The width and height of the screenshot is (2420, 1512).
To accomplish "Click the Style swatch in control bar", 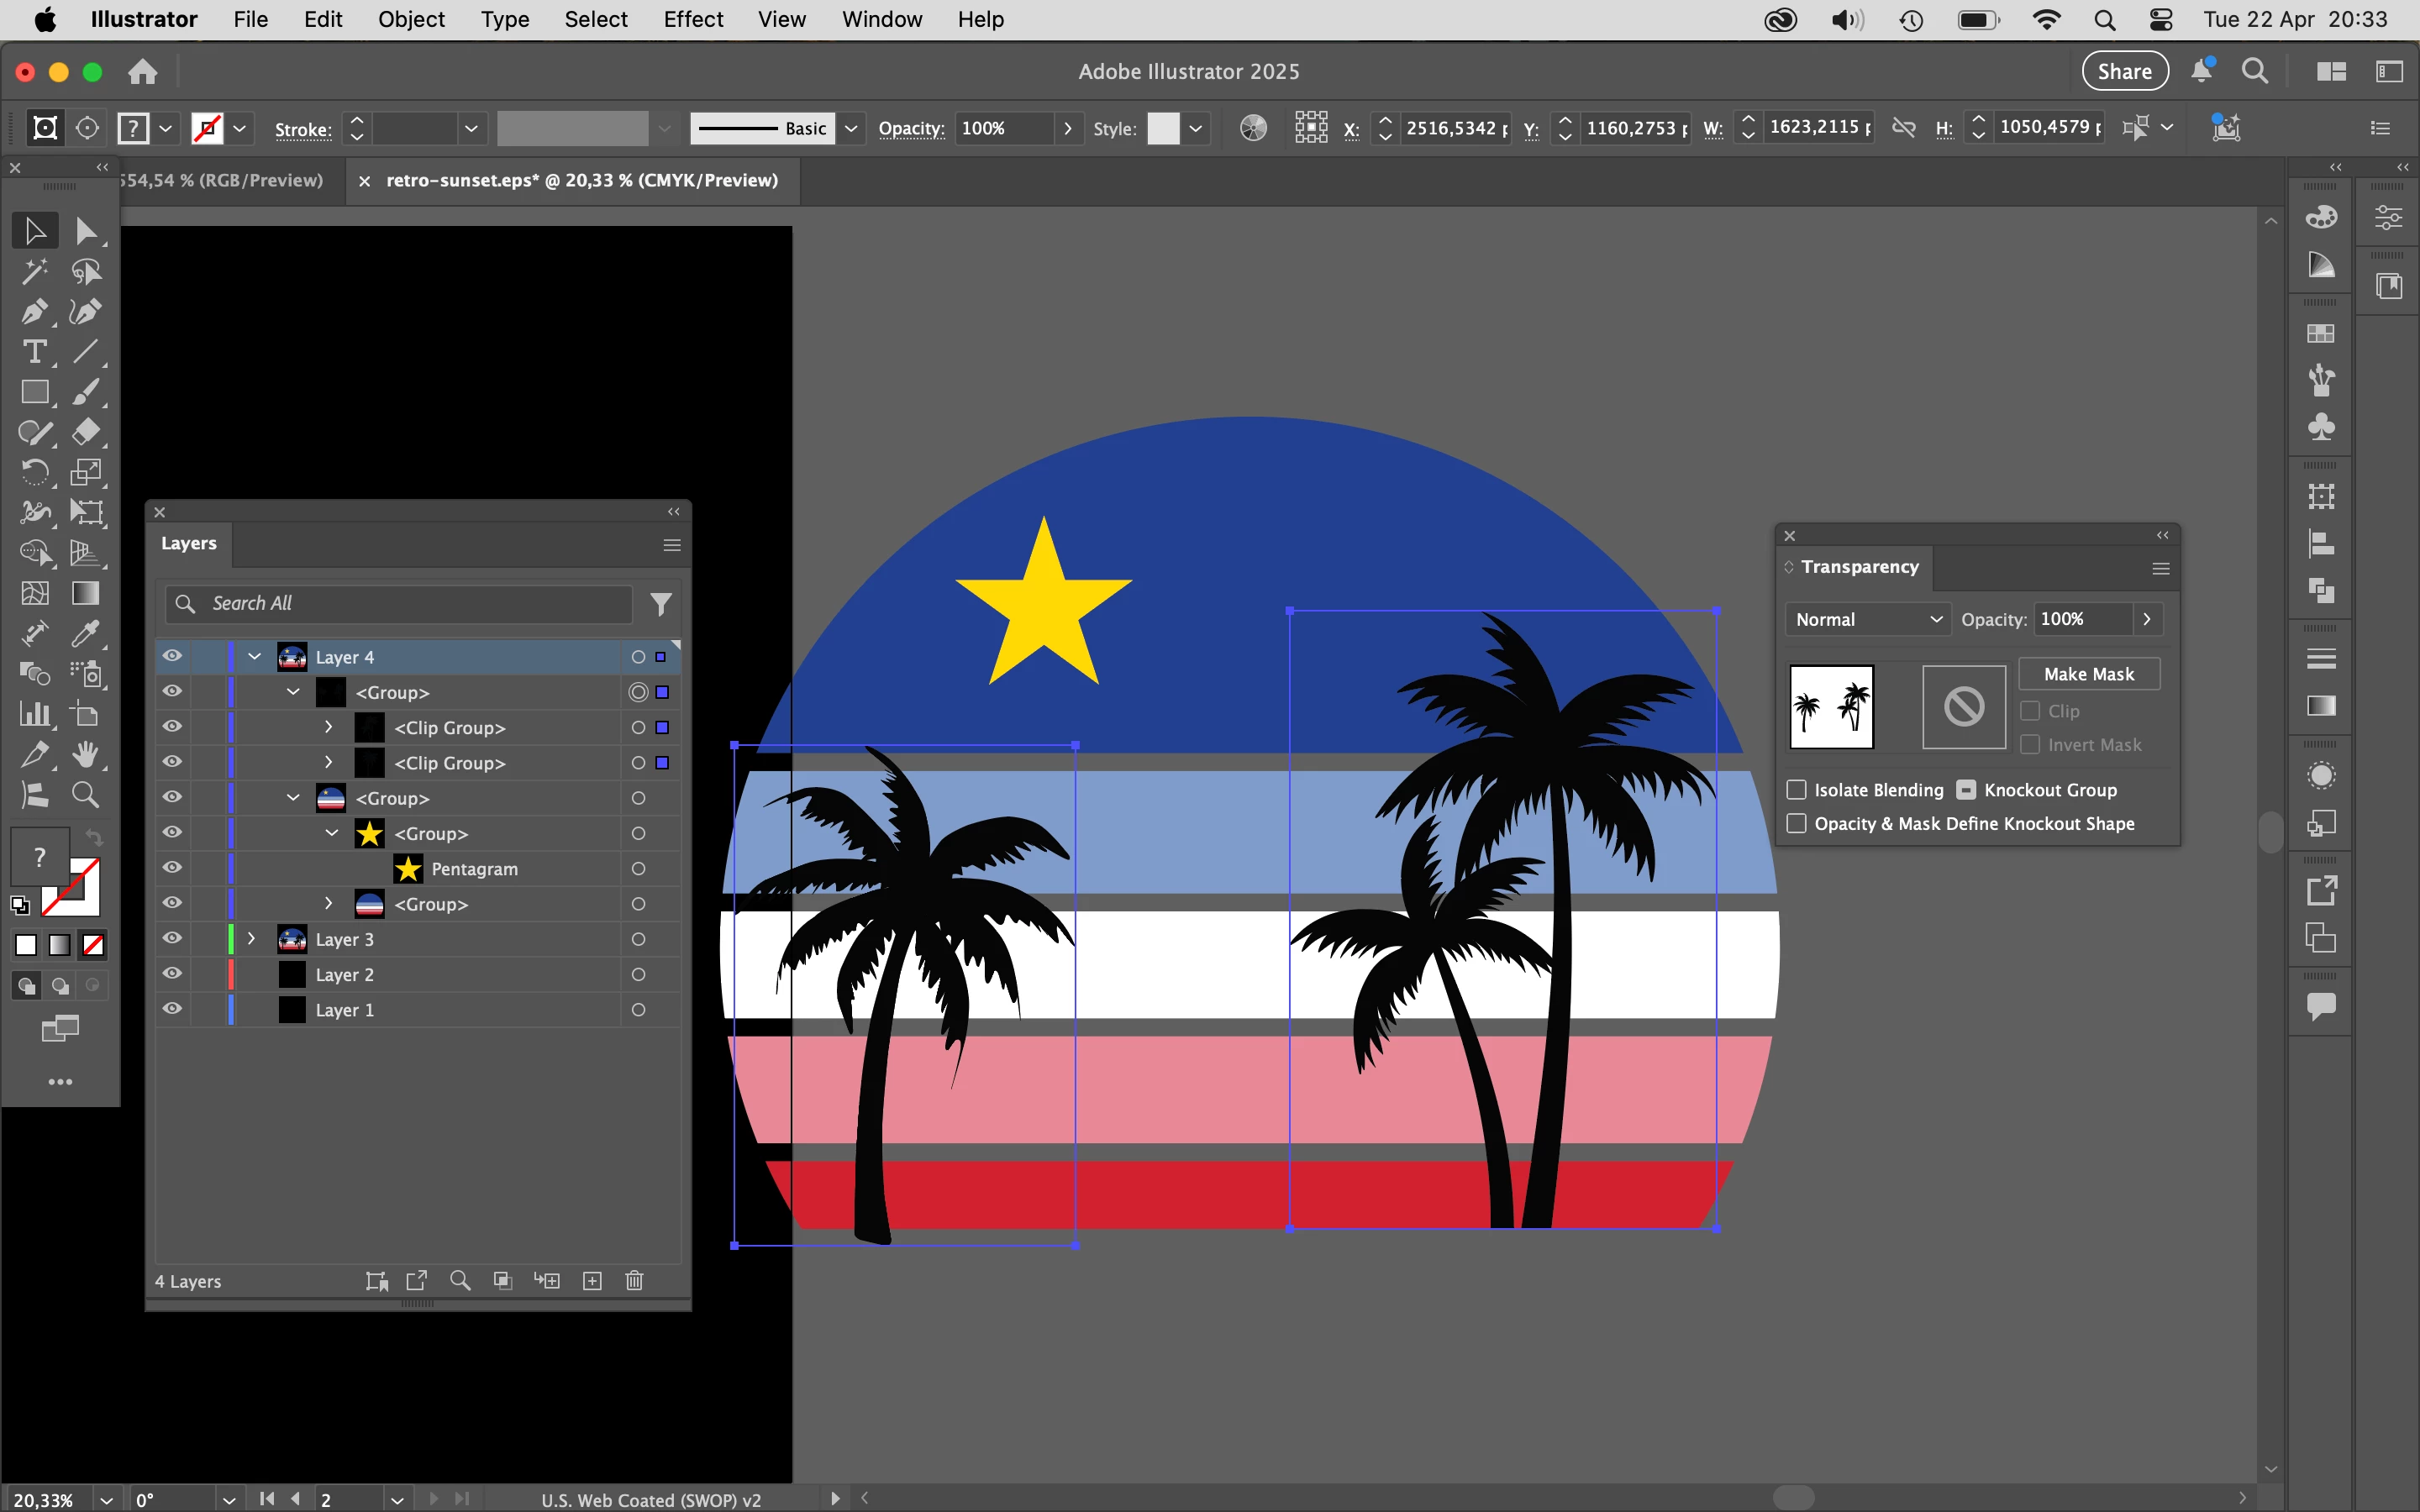I will coord(1163,128).
